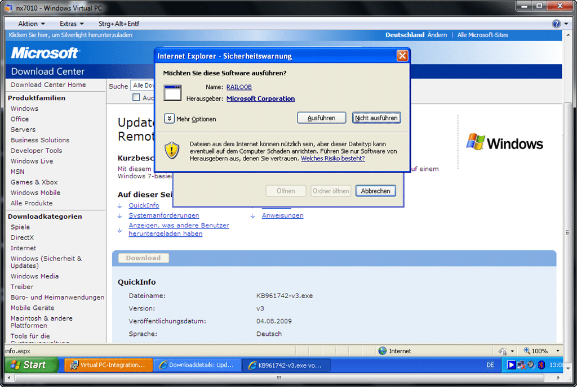Open the Extras menu
Screen dimensions: 577x387
72,24
